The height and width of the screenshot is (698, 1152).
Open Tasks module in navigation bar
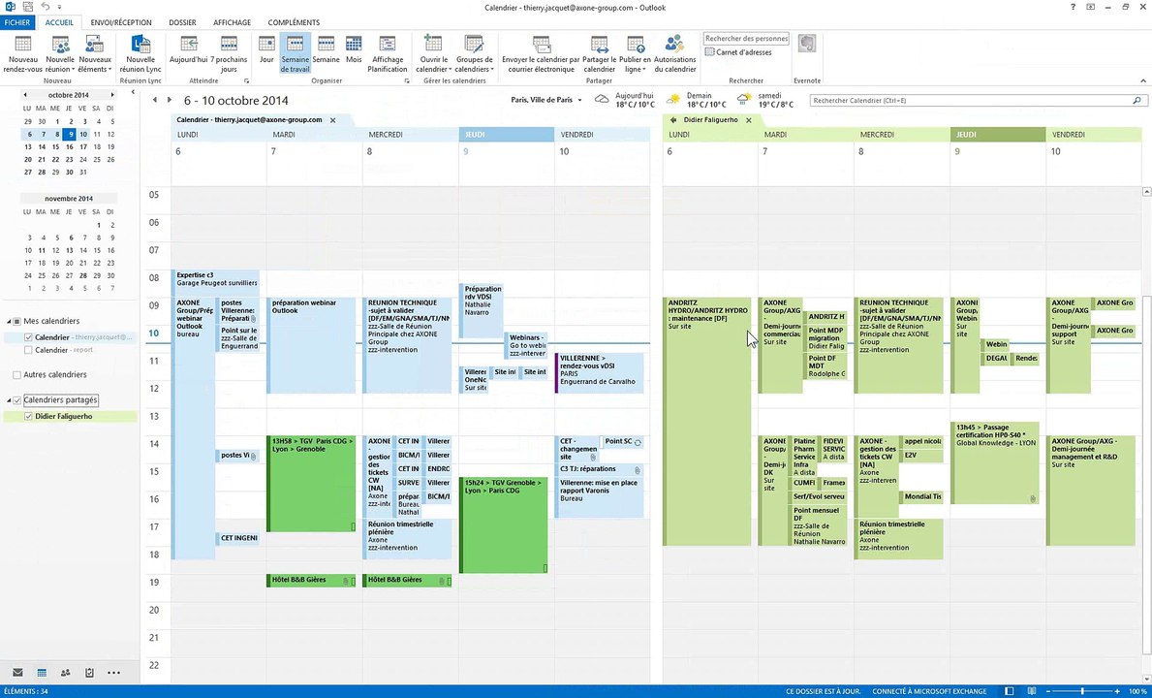pyautogui.click(x=90, y=672)
